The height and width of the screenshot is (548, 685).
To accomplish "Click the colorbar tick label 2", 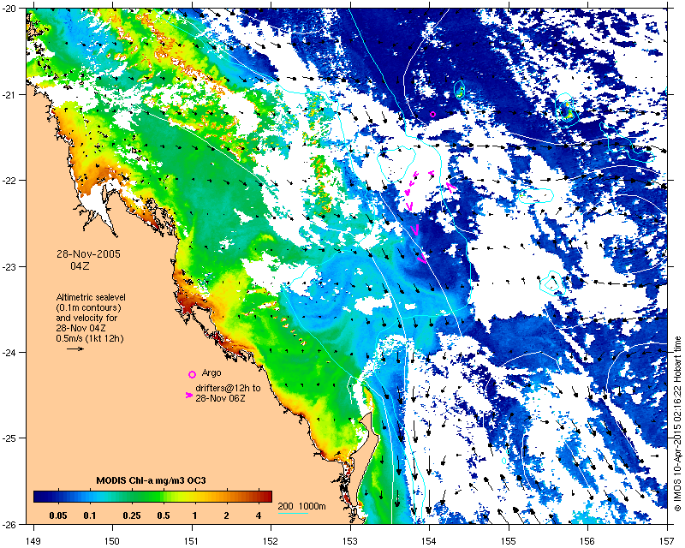I will pos(226,515).
